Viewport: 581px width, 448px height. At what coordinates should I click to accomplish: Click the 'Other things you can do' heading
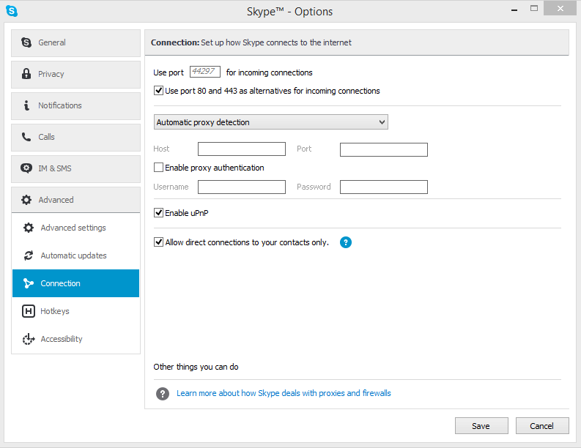pos(196,367)
